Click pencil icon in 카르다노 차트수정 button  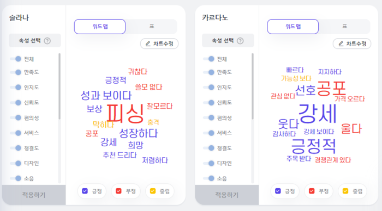[x=341, y=44]
